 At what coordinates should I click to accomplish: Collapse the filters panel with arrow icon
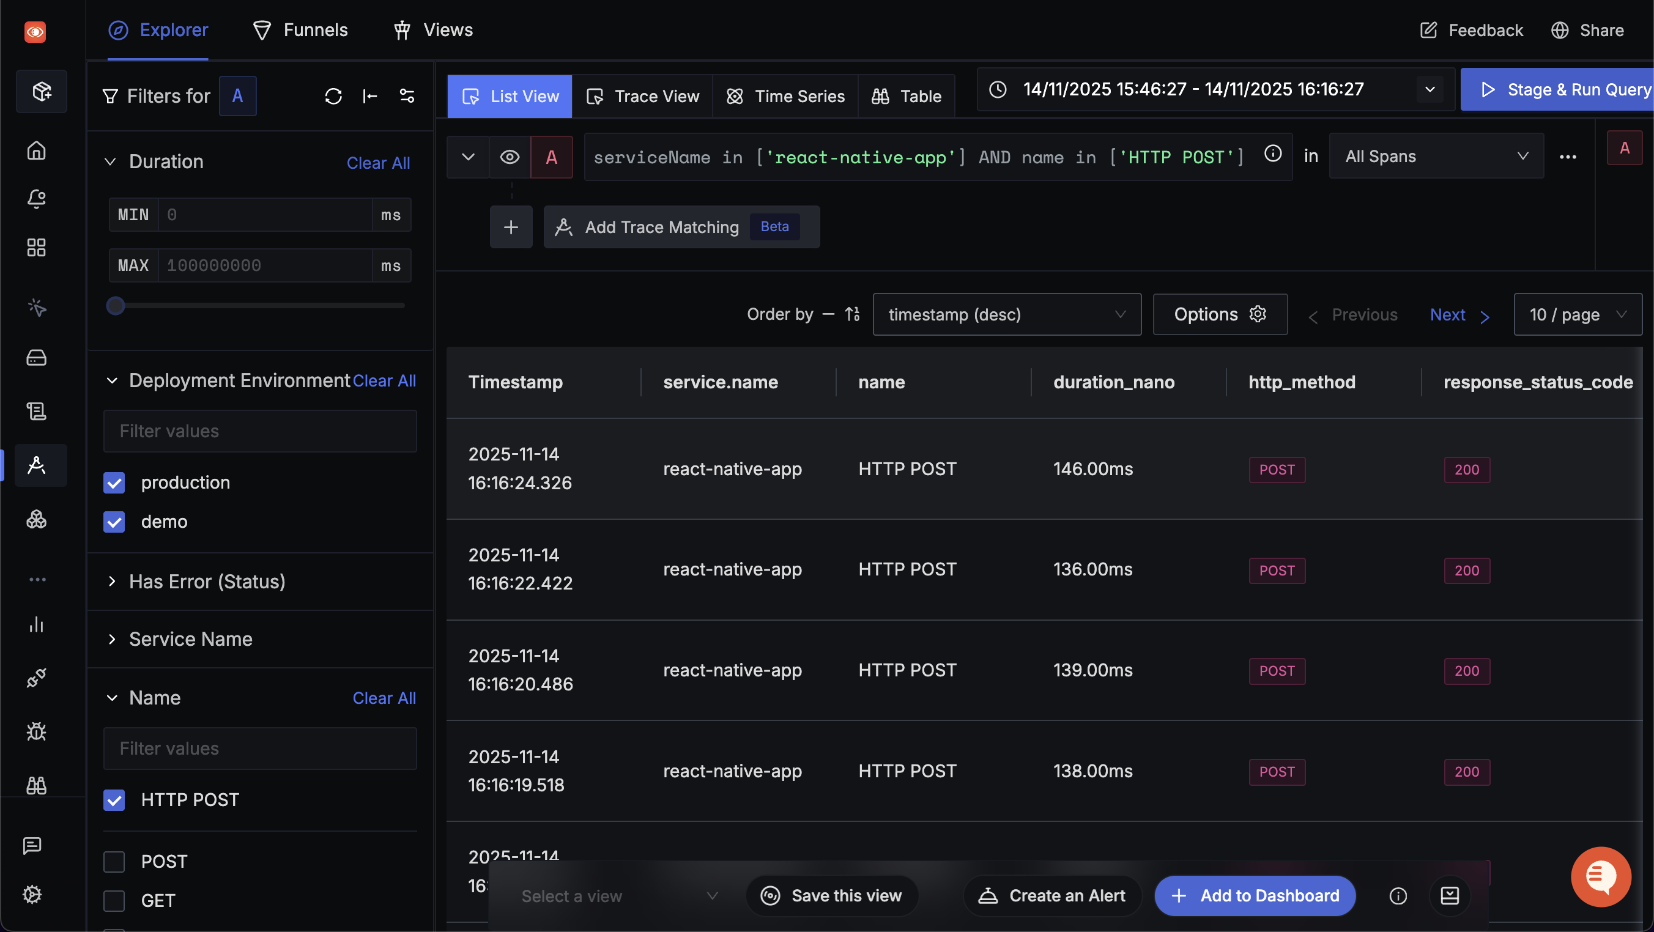click(x=370, y=96)
